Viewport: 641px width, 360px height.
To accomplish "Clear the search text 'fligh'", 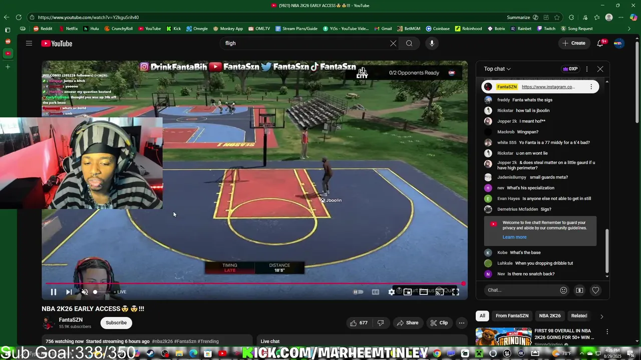I will [x=393, y=43].
